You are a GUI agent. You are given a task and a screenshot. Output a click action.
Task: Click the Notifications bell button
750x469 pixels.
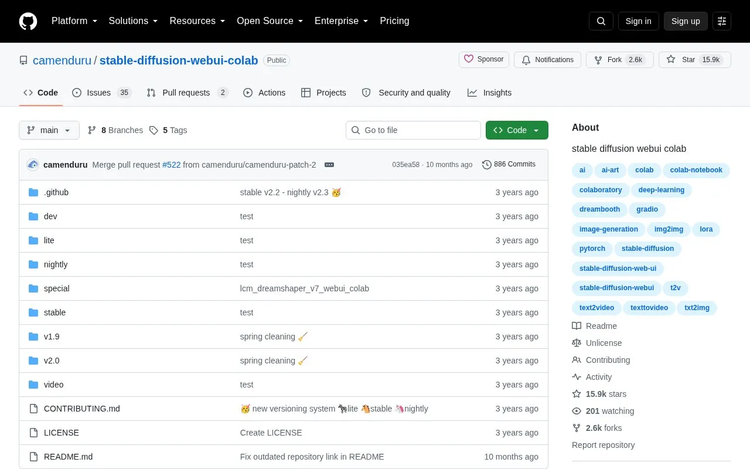tap(547, 60)
